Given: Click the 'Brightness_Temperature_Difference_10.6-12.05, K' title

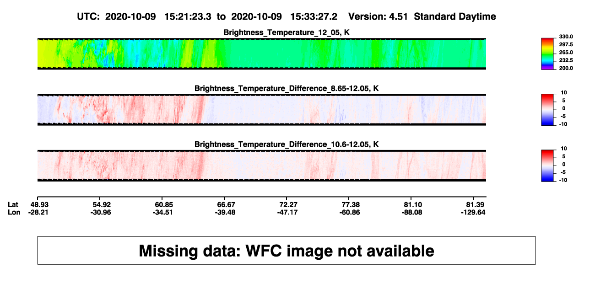Looking at the screenshot, I should point(287,144).
